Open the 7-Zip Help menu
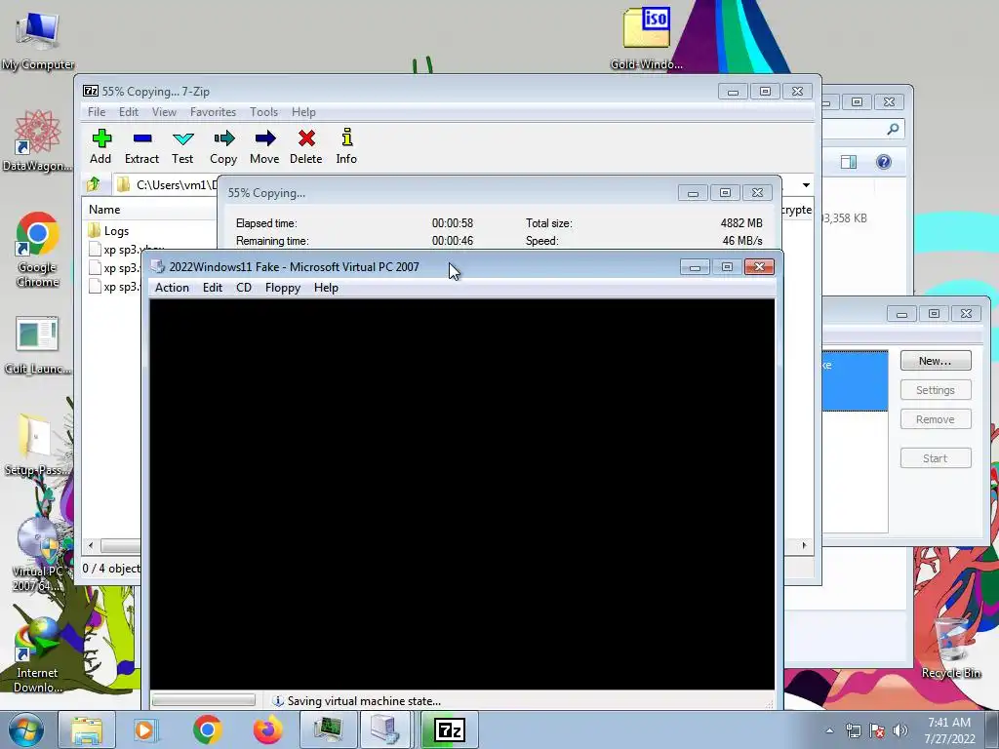Image resolution: width=999 pixels, height=749 pixels. [303, 112]
